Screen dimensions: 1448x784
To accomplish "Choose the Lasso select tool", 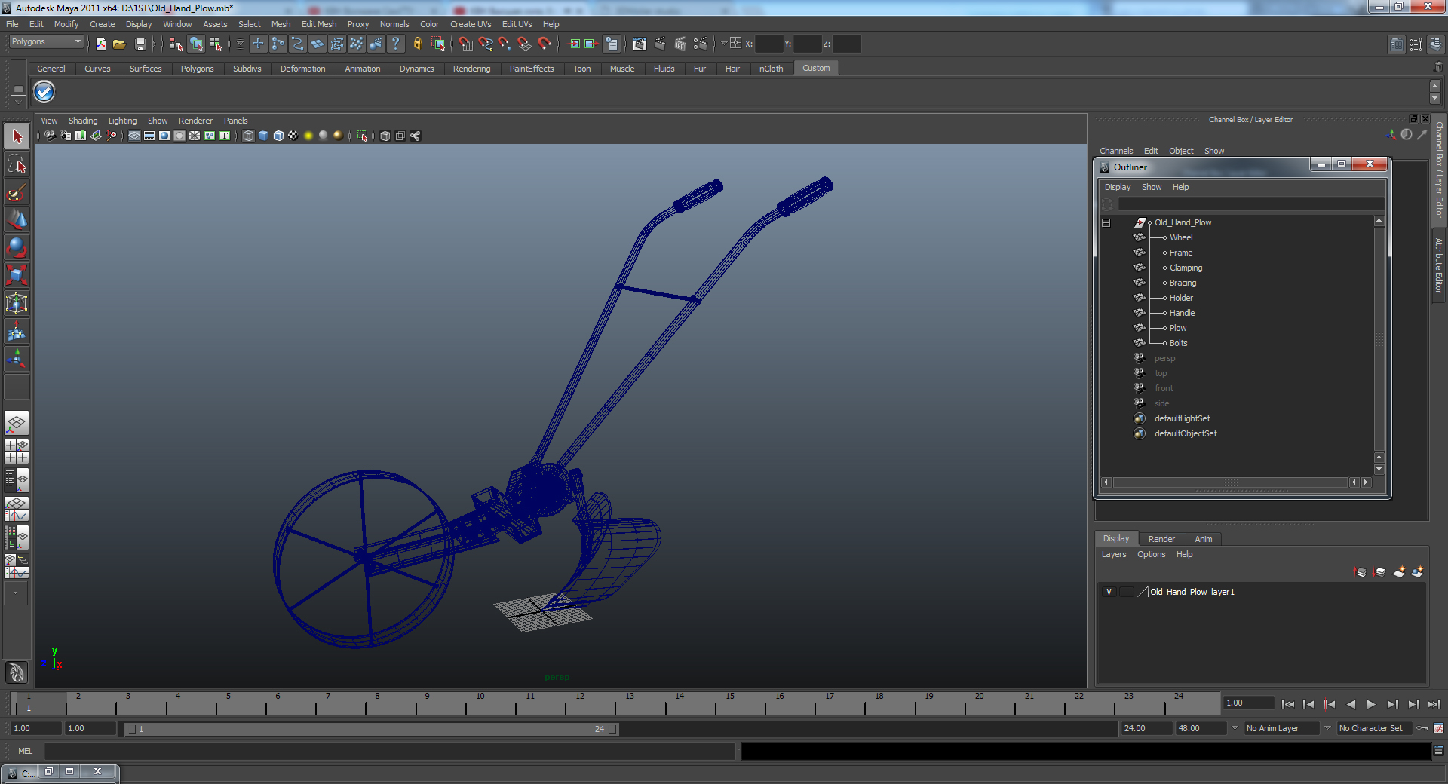I will click(17, 164).
